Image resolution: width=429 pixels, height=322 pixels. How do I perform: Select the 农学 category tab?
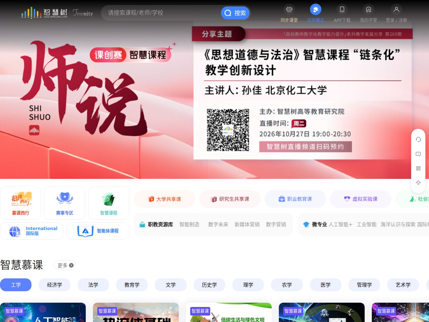pos(287,285)
